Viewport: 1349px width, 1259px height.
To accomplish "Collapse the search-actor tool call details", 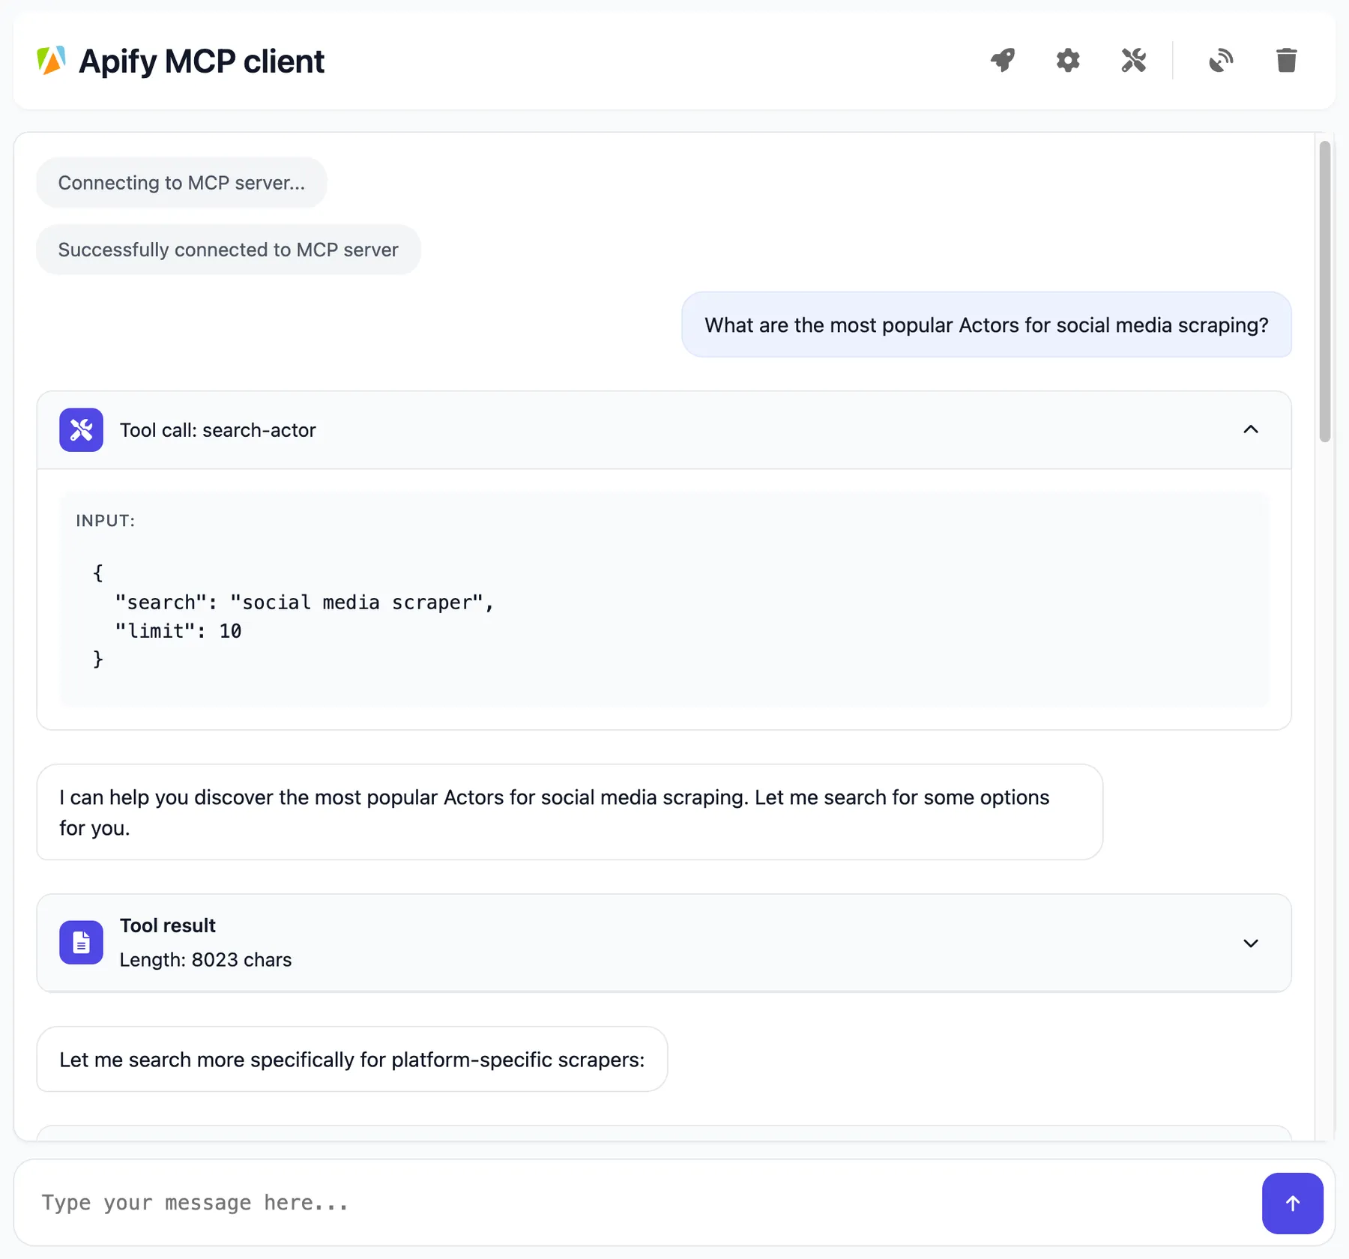I will point(1251,429).
